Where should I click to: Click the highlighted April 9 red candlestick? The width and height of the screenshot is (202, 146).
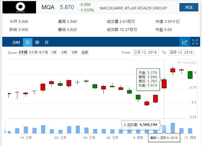click(x=164, y=84)
